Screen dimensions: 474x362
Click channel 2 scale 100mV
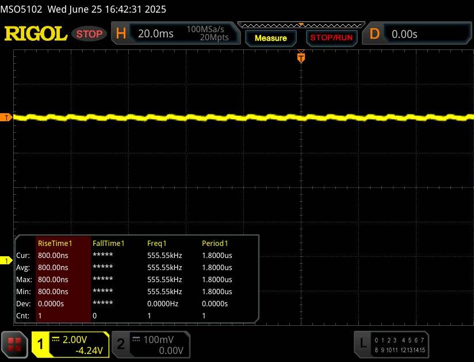pyautogui.click(x=158, y=340)
